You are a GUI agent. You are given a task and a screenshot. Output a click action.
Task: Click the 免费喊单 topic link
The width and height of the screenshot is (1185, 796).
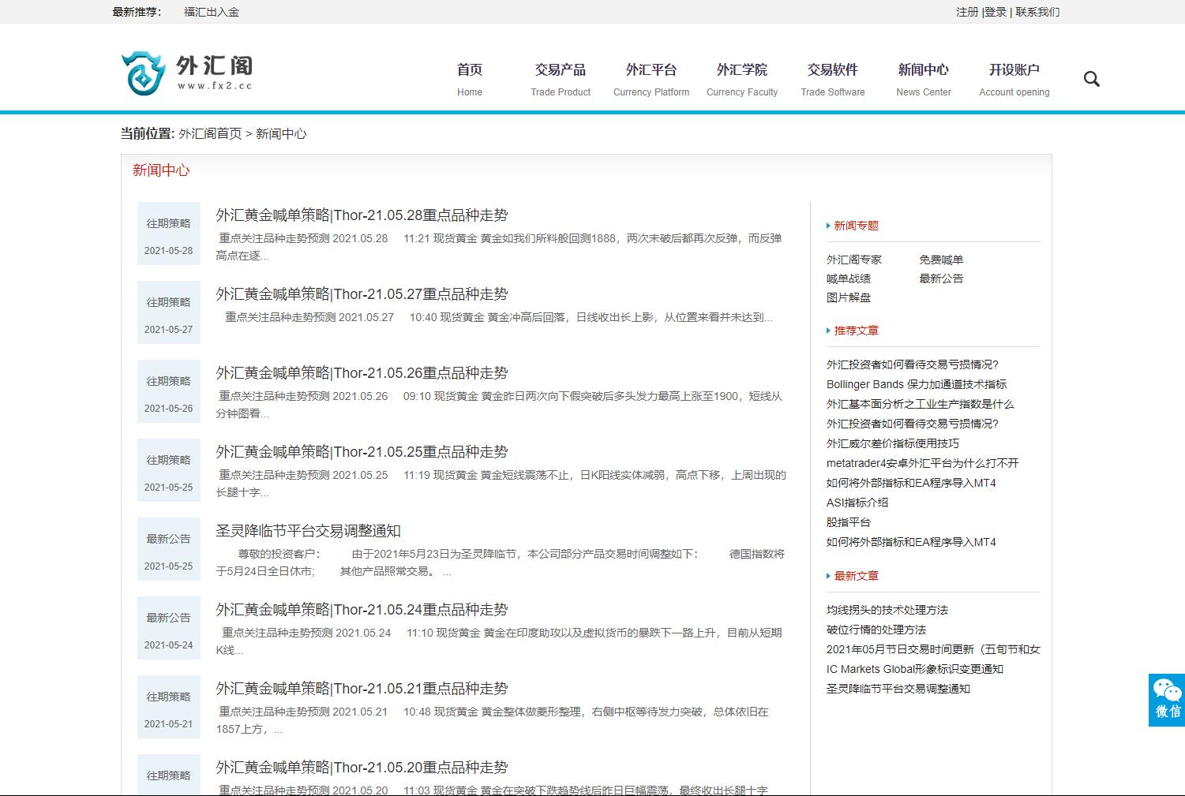click(942, 259)
